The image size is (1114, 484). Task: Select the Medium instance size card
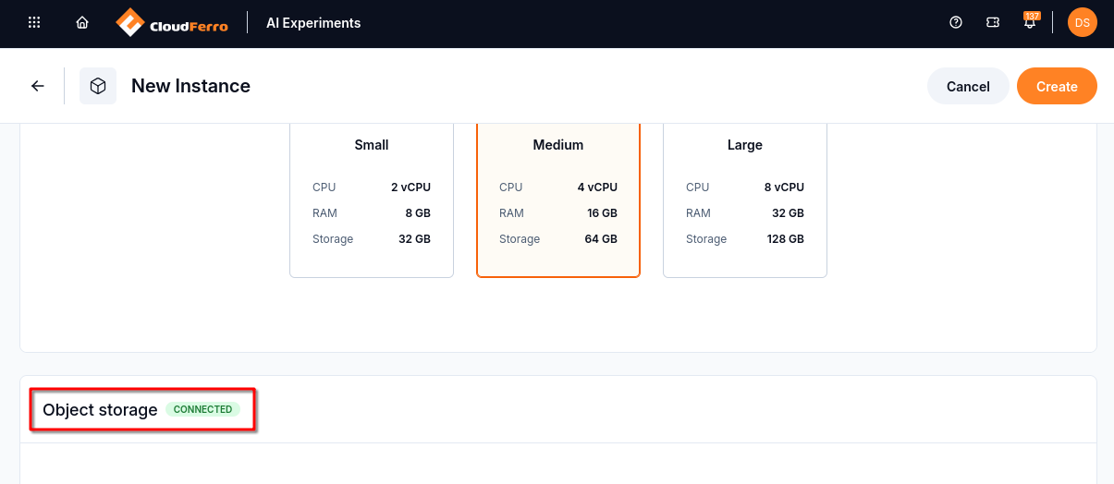[558, 200]
